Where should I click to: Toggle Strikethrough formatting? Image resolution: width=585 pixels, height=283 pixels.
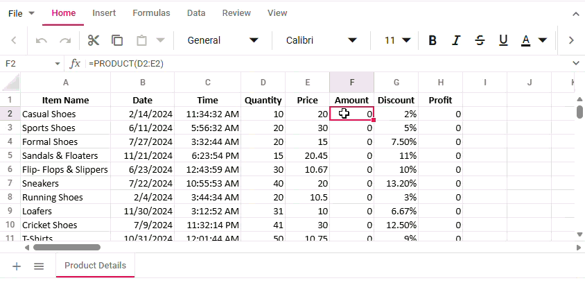[x=480, y=40]
